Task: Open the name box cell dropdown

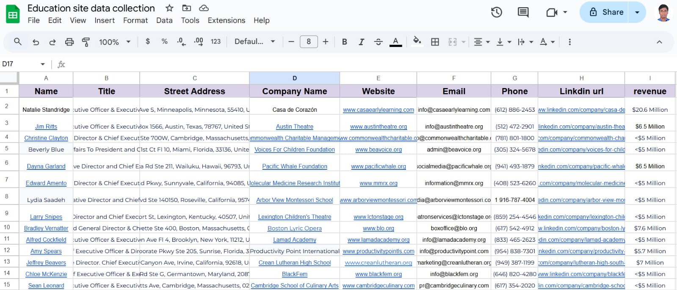Action: (x=43, y=64)
